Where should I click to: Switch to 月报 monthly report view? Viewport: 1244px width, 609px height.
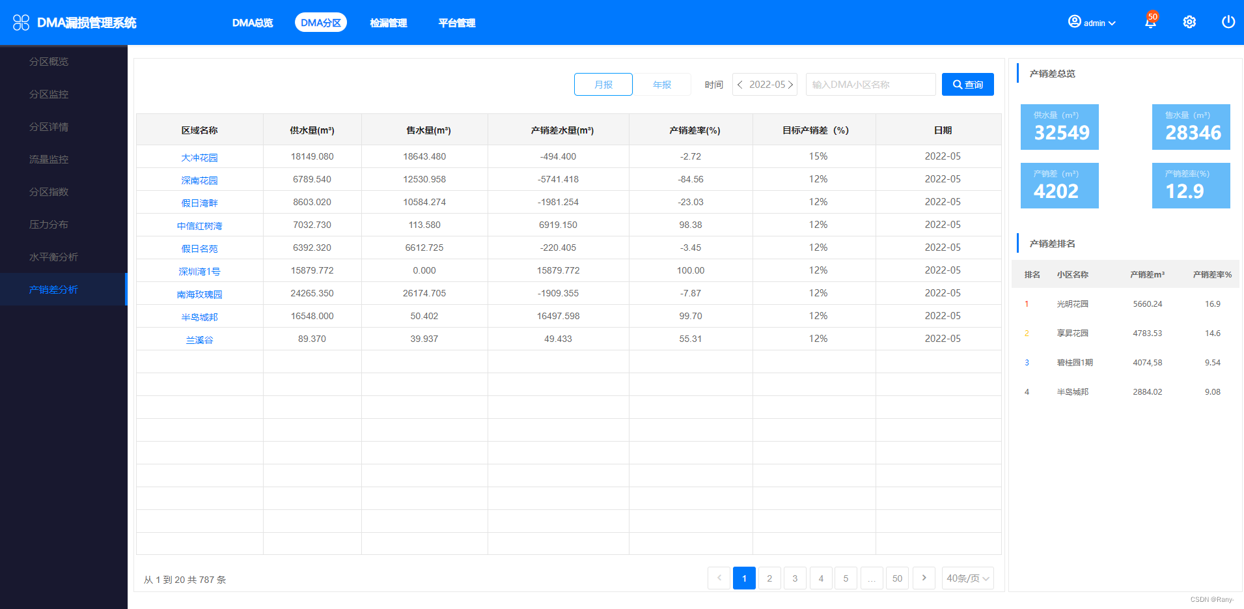603,85
